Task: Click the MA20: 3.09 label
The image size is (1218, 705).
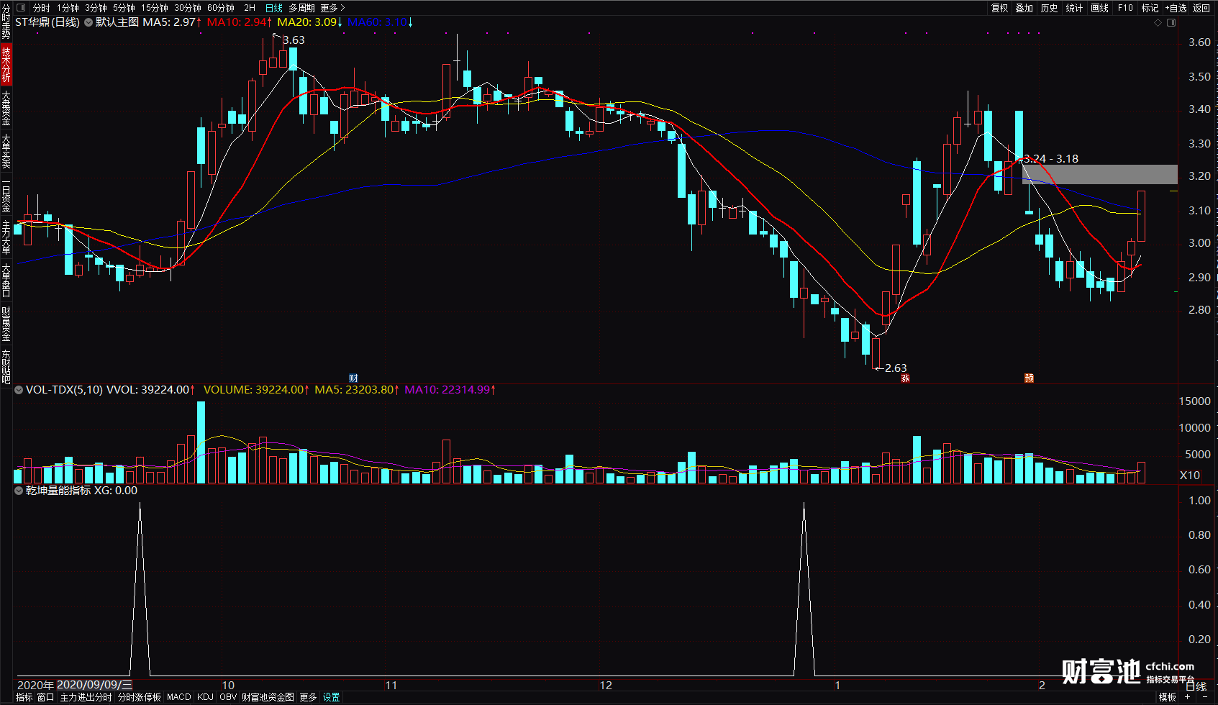Action: tap(308, 22)
